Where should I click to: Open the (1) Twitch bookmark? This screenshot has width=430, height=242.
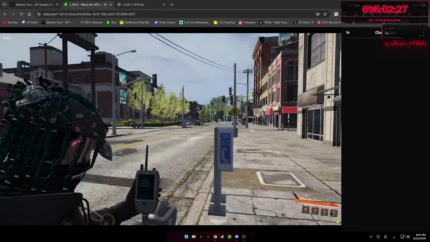click(x=30, y=23)
